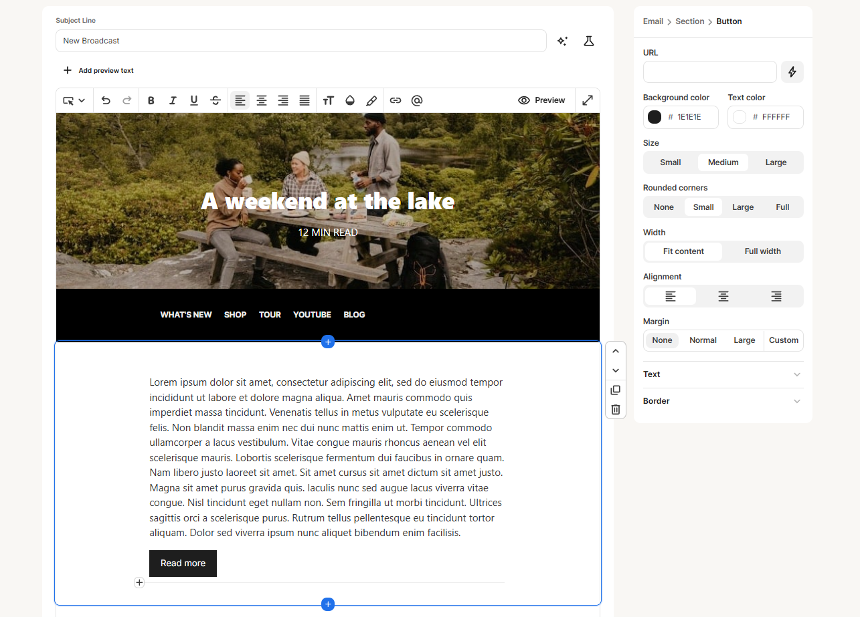Click the Preview button
This screenshot has width=860, height=617.
click(541, 100)
